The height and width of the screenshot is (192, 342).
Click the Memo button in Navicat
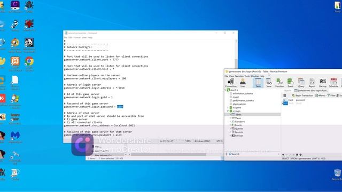pos(321,95)
